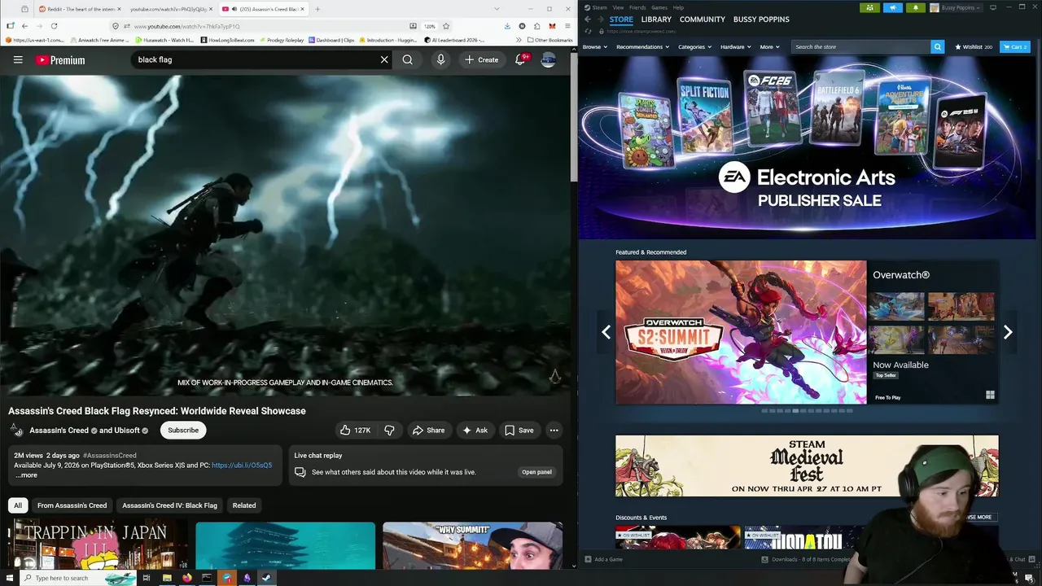Expand the Steam Browse dropdown
The width and height of the screenshot is (1042, 586).
pos(594,47)
